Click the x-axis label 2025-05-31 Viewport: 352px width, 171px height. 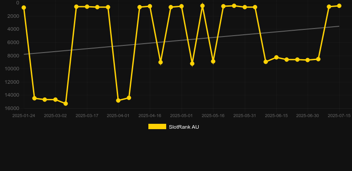[245, 116]
